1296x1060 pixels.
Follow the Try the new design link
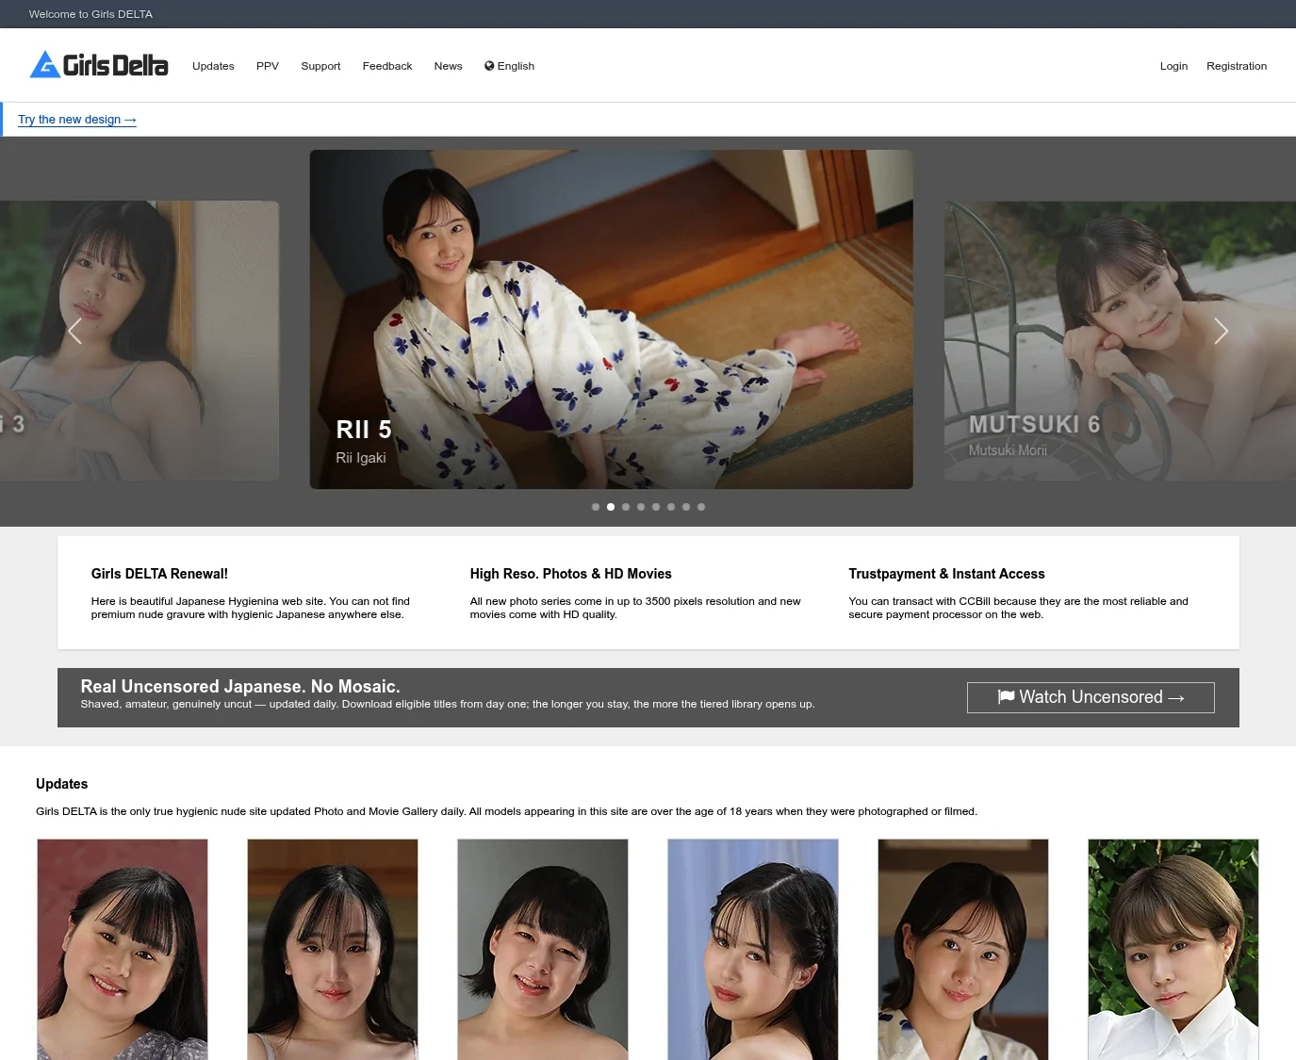77,120
